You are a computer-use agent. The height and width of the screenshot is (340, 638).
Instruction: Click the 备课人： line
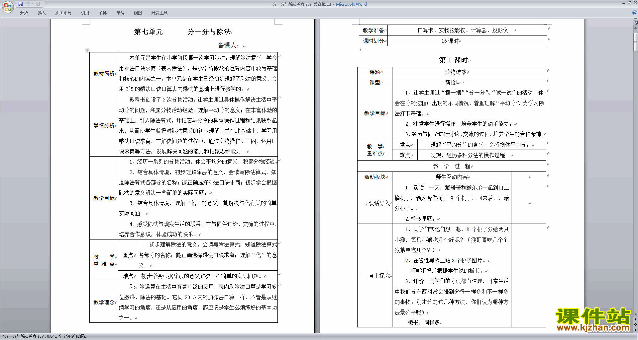tap(229, 45)
